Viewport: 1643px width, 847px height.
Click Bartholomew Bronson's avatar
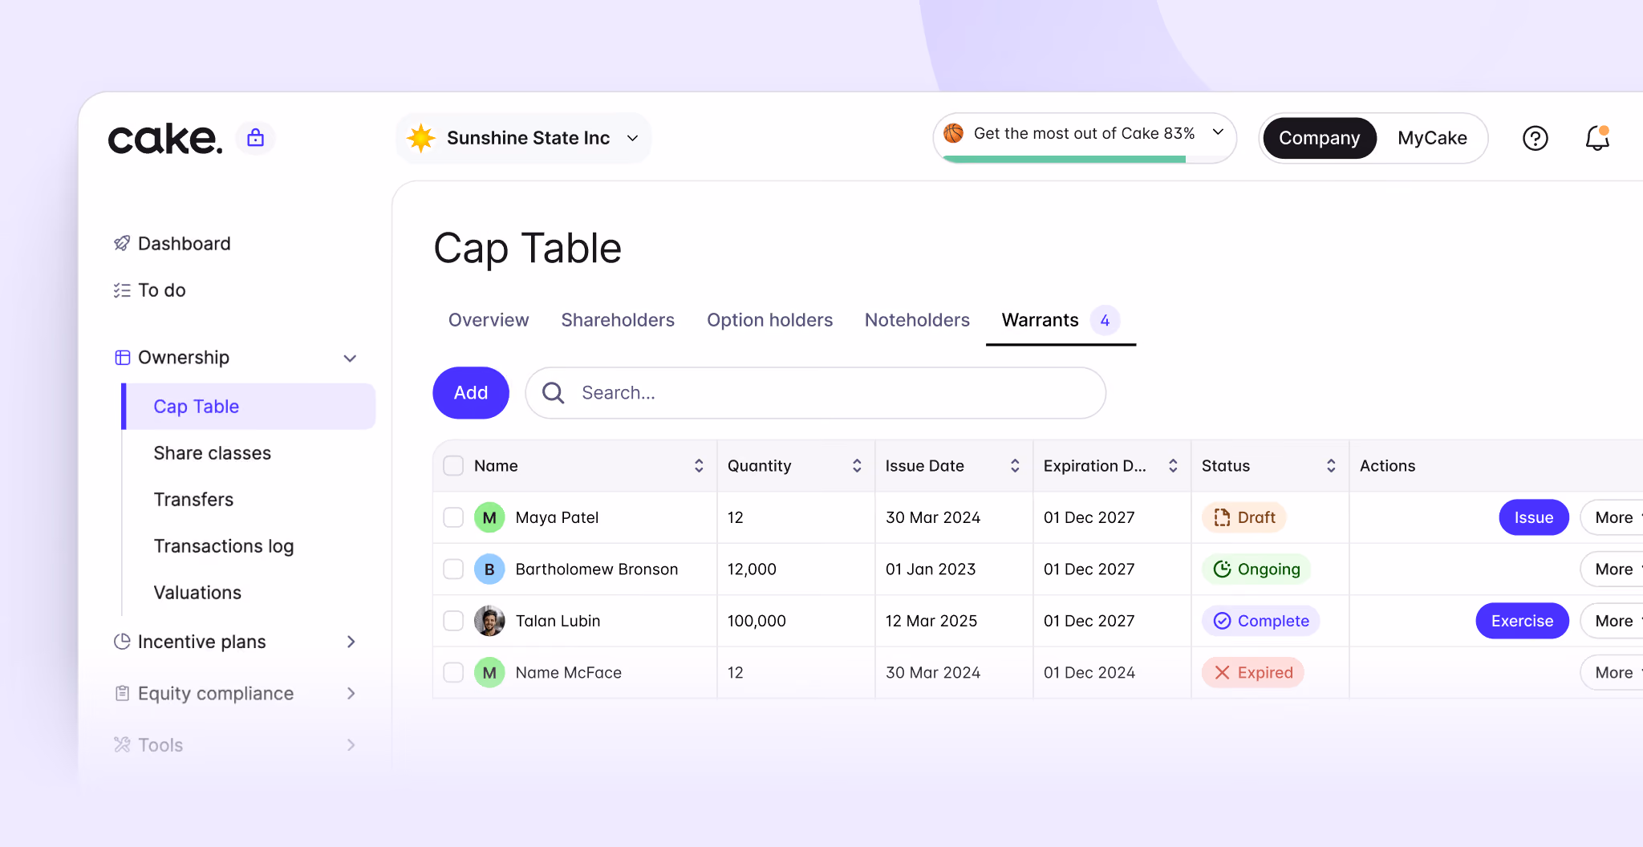point(489,569)
